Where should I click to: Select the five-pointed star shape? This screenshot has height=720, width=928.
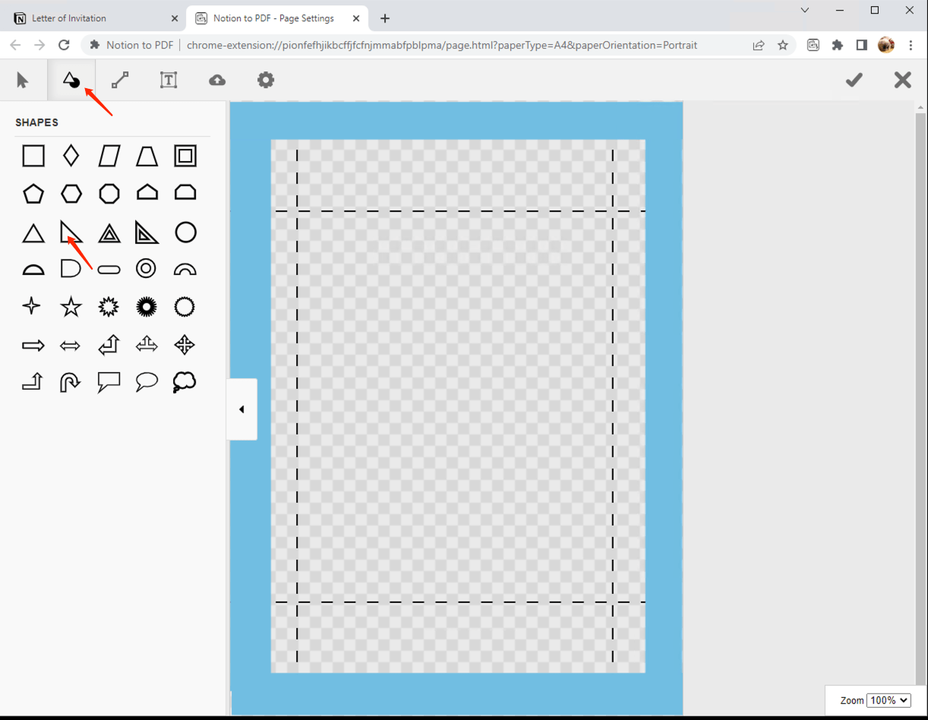click(71, 307)
